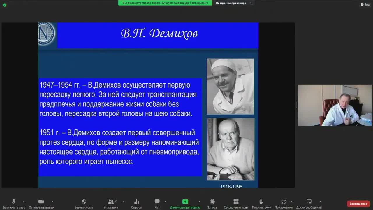
Task: Start recording with the Запись icon
Action: point(212,202)
